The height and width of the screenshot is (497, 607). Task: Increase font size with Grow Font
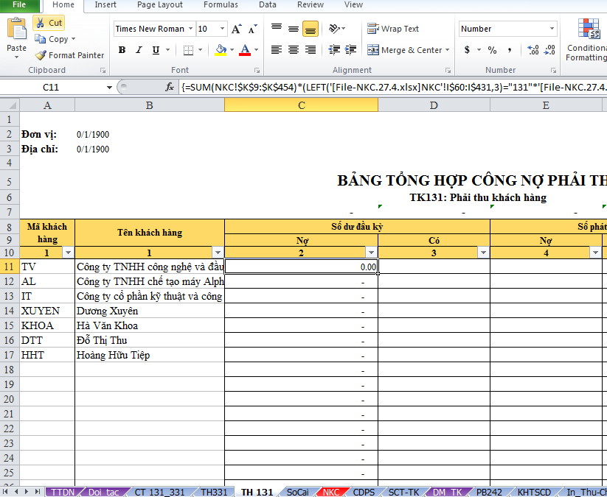click(236, 29)
